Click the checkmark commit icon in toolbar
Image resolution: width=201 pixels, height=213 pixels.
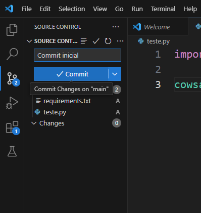click(96, 41)
